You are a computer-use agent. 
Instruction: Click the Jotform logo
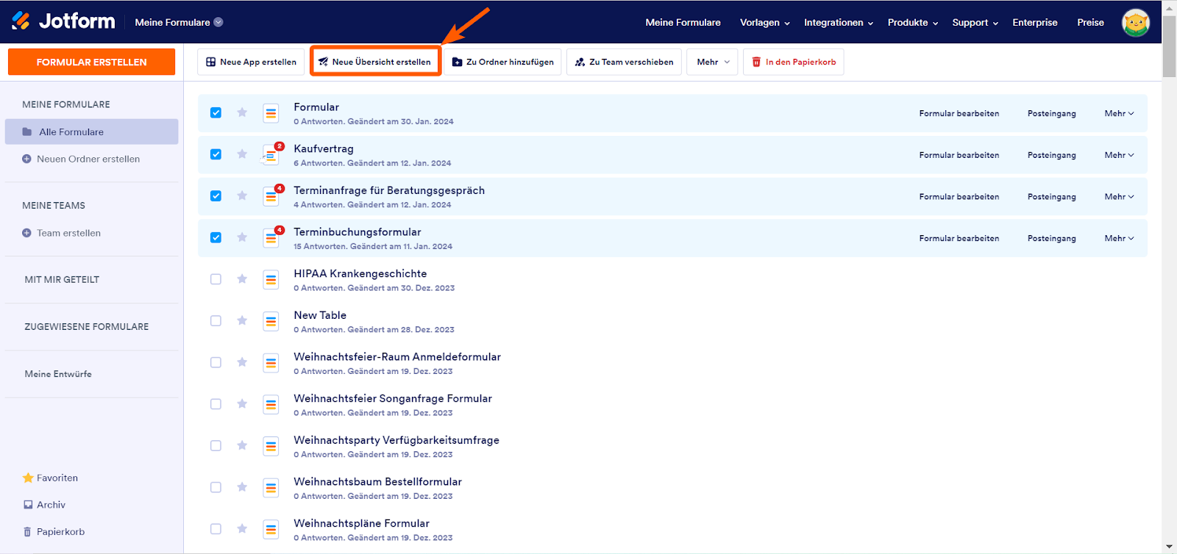[63, 21]
